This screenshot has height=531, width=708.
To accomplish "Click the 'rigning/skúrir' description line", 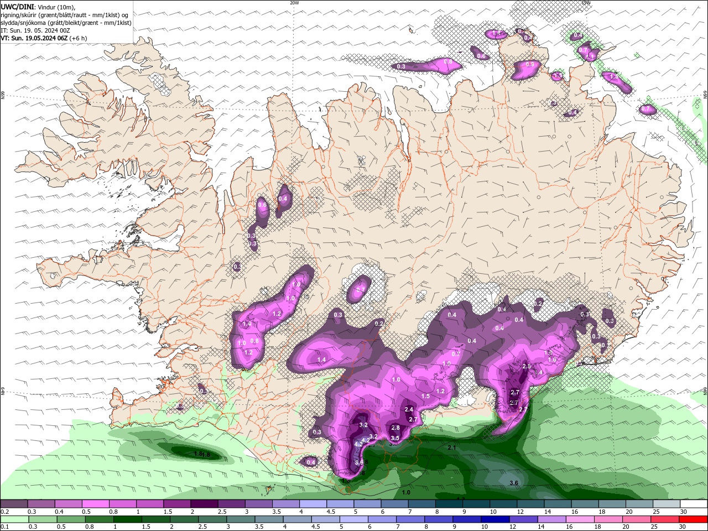I will coord(64,15).
